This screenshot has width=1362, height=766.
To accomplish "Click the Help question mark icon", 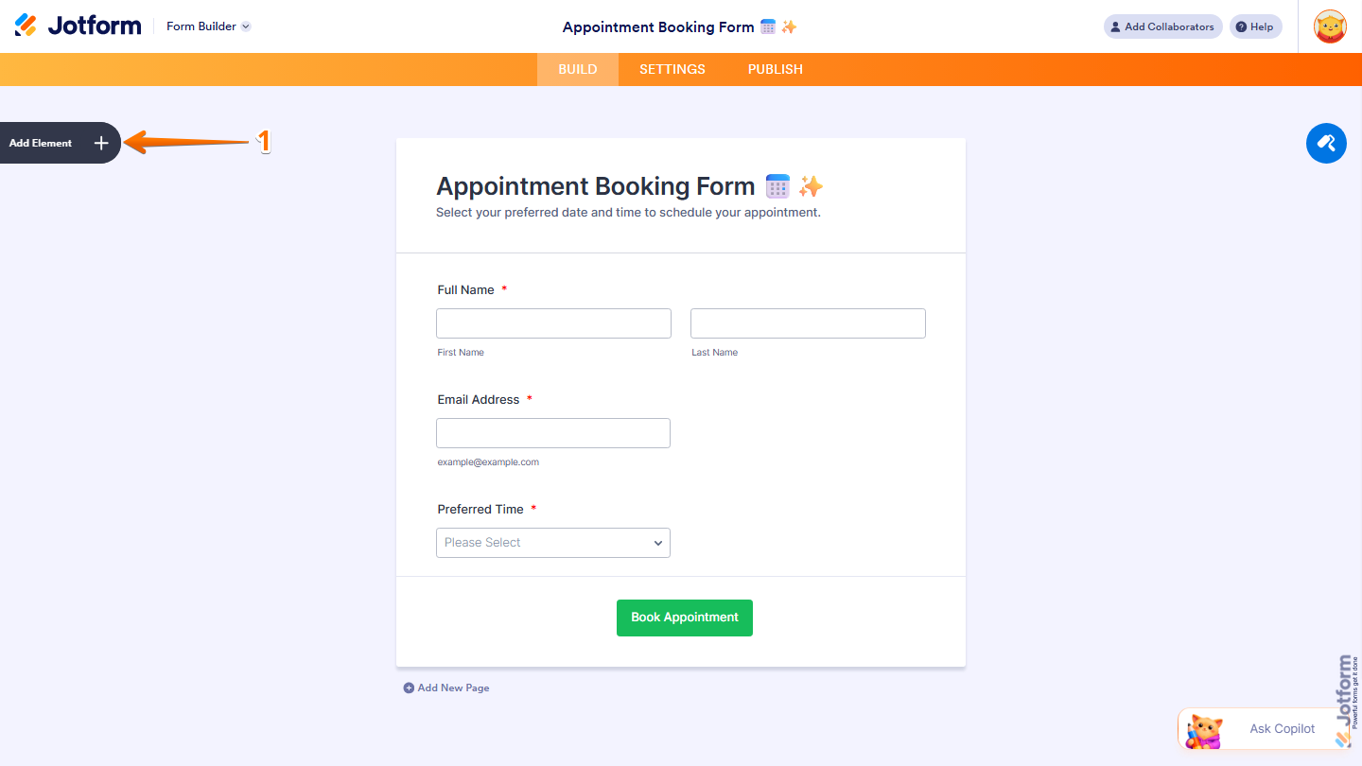I will click(1243, 26).
